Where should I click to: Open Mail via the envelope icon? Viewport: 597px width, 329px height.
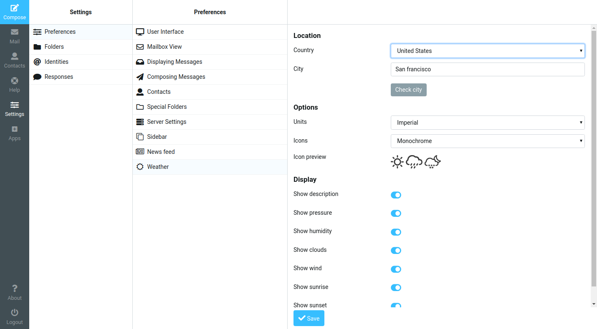[15, 32]
